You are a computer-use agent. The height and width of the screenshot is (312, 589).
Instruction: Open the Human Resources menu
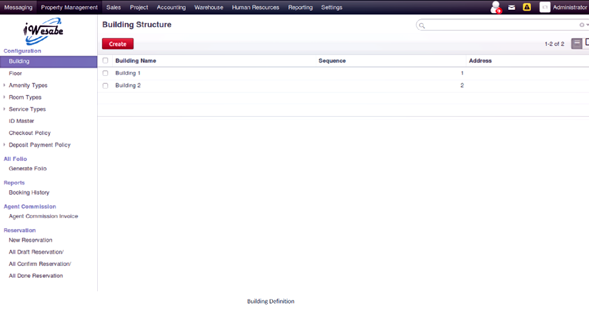(255, 7)
